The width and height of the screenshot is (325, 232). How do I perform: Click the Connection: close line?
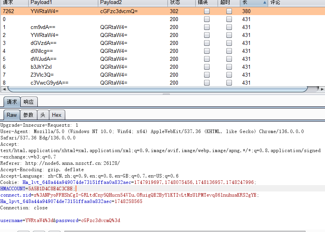point(24,208)
